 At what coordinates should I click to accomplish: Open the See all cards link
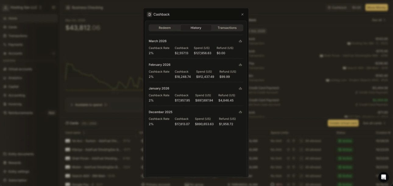point(374,123)
